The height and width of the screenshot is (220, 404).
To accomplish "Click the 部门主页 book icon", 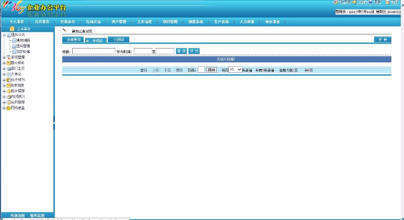I will tap(9, 69).
